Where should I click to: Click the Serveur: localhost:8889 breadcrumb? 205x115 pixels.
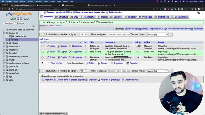click(58, 12)
